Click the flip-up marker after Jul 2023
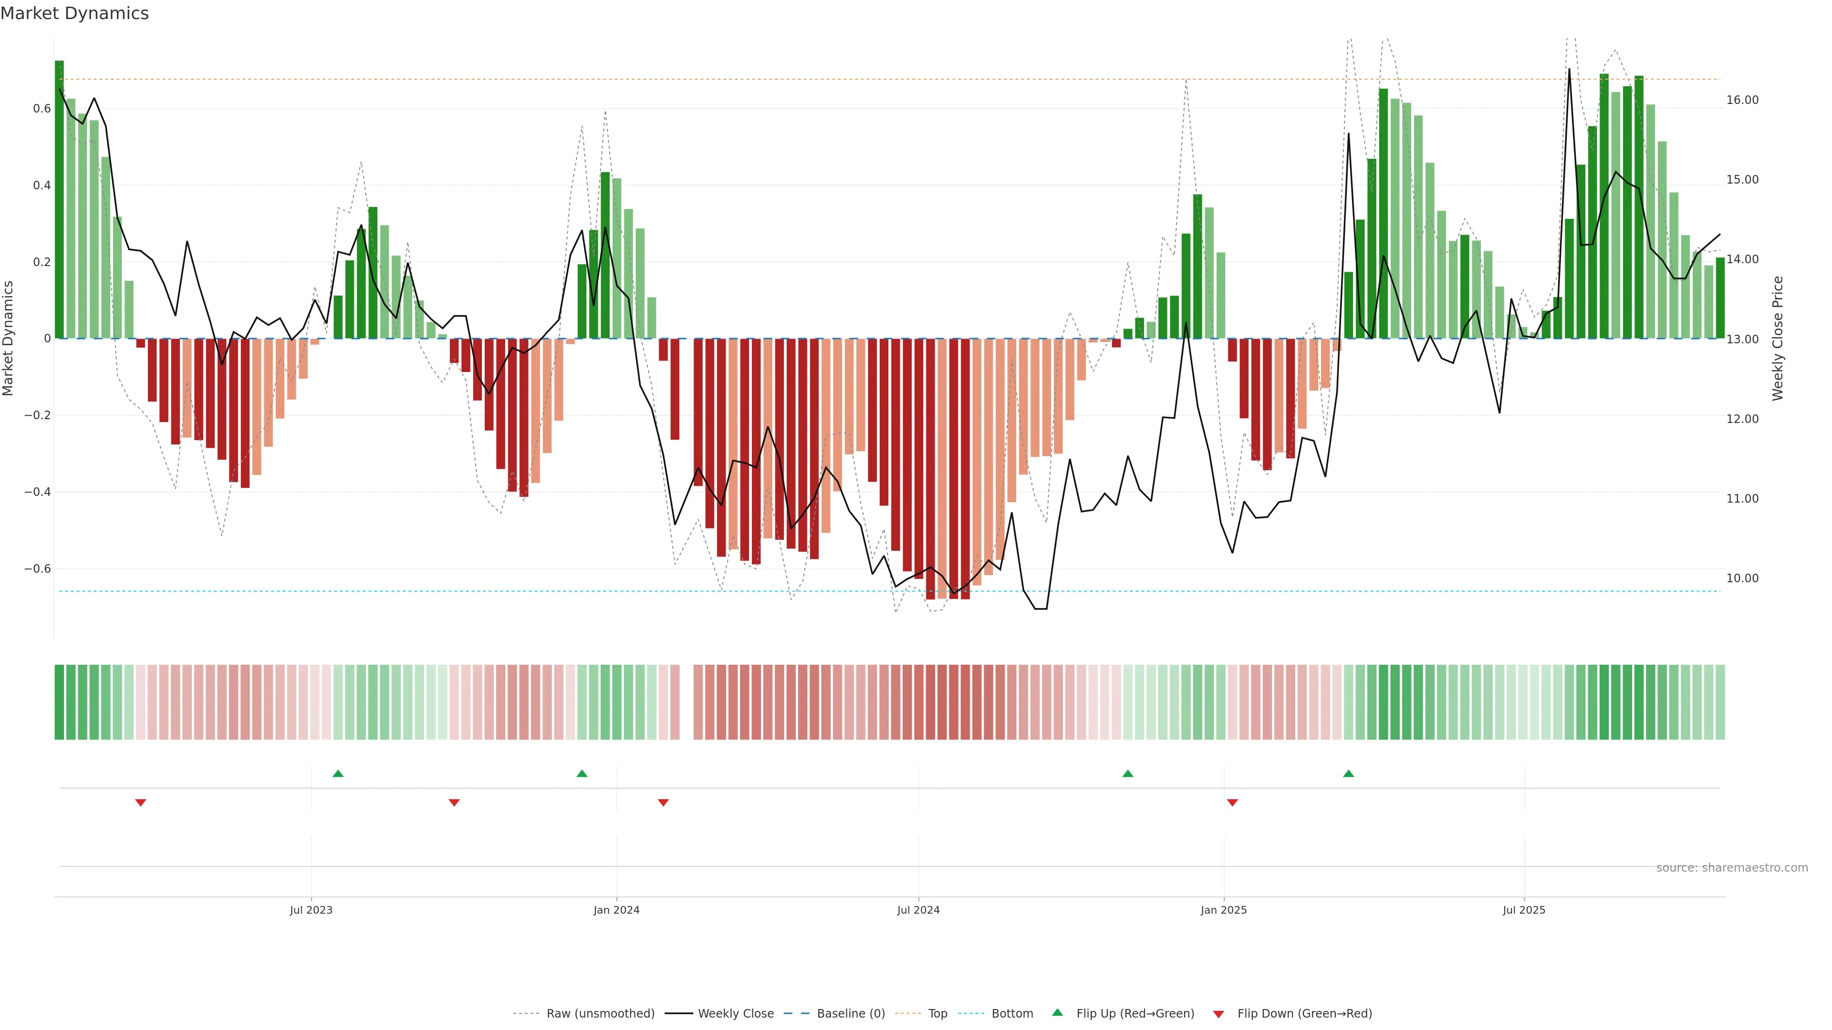 click(x=338, y=773)
